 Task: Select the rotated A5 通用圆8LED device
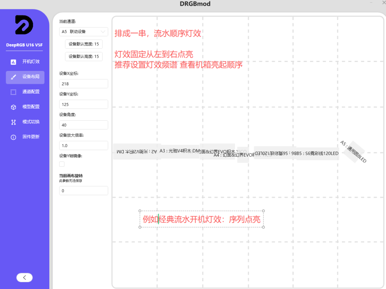(x=353, y=152)
